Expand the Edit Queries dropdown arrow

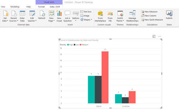pyautogui.click(x=36, y=21)
